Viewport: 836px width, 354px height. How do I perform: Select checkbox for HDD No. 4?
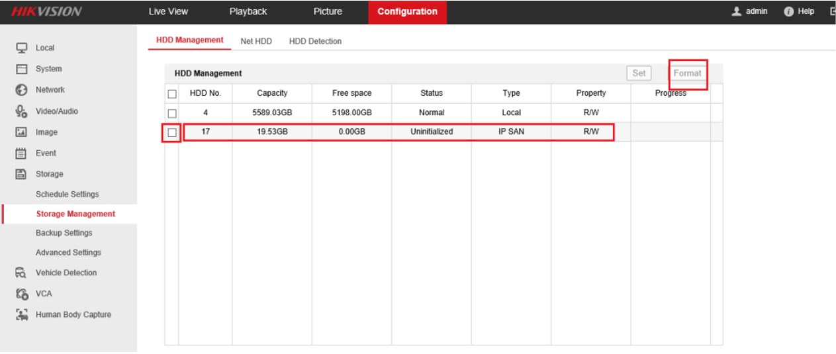point(172,113)
